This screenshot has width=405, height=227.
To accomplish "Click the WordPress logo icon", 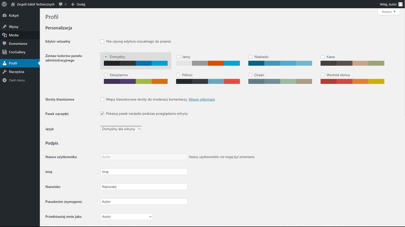I will point(4,4).
